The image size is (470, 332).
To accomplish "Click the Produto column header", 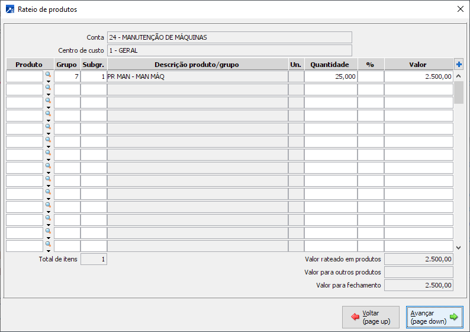I will pyautogui.click(x=30, y=65).
